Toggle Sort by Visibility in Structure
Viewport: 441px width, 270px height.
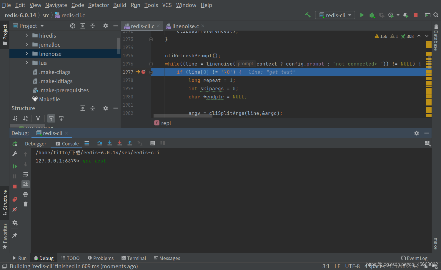15,118
